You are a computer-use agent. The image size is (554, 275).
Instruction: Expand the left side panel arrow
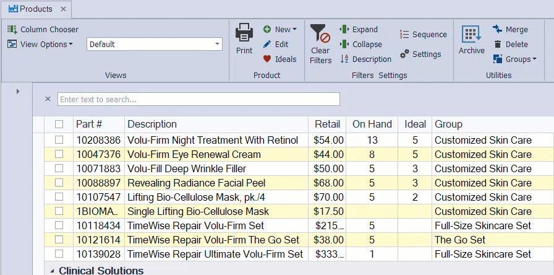(x=18, y=92)
